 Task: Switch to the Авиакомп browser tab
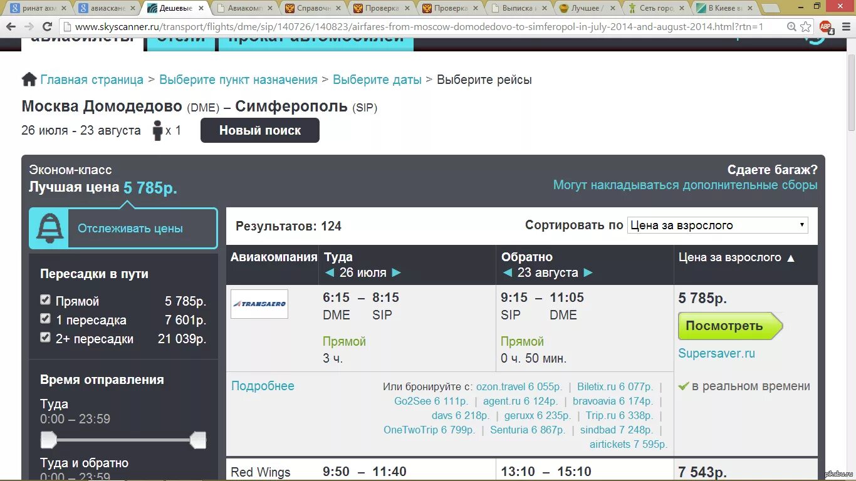click(244, 8)
